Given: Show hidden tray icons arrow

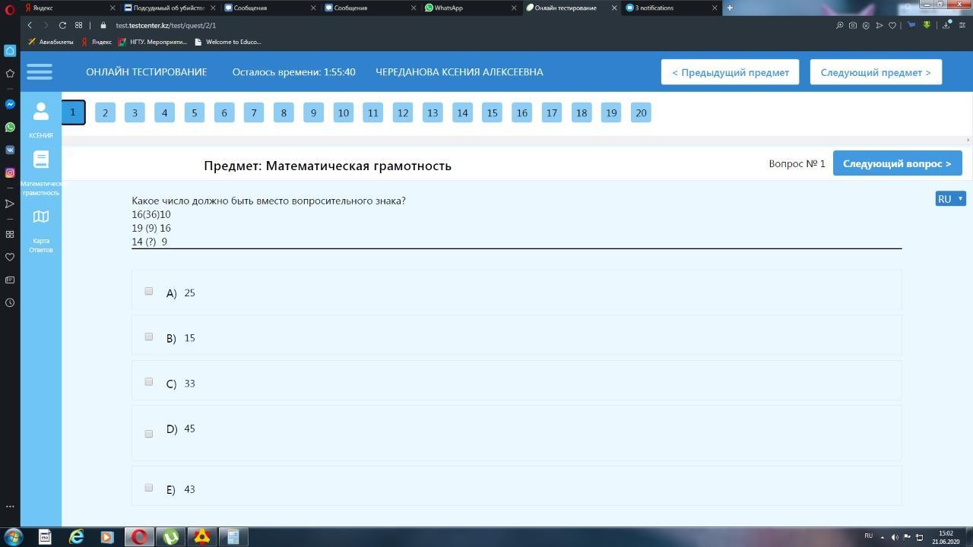Looking at the screenshot, I should 882,537.
